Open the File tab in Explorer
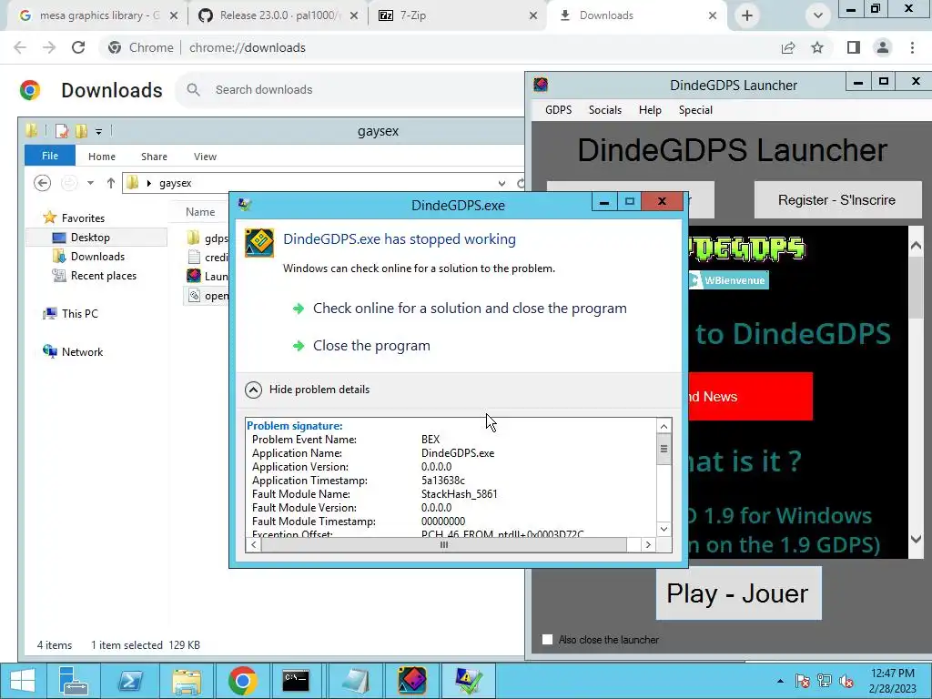 click(50, 156)
